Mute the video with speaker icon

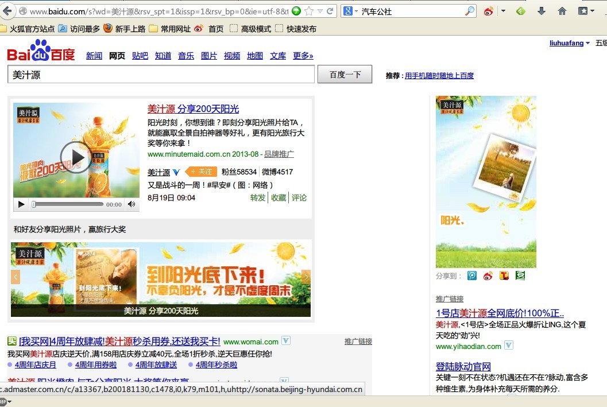(x=132, y=204)
